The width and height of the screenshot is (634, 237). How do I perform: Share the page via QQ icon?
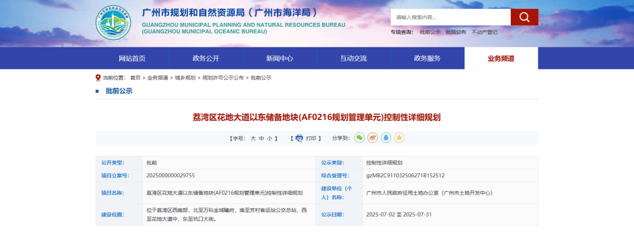(386, 138)
